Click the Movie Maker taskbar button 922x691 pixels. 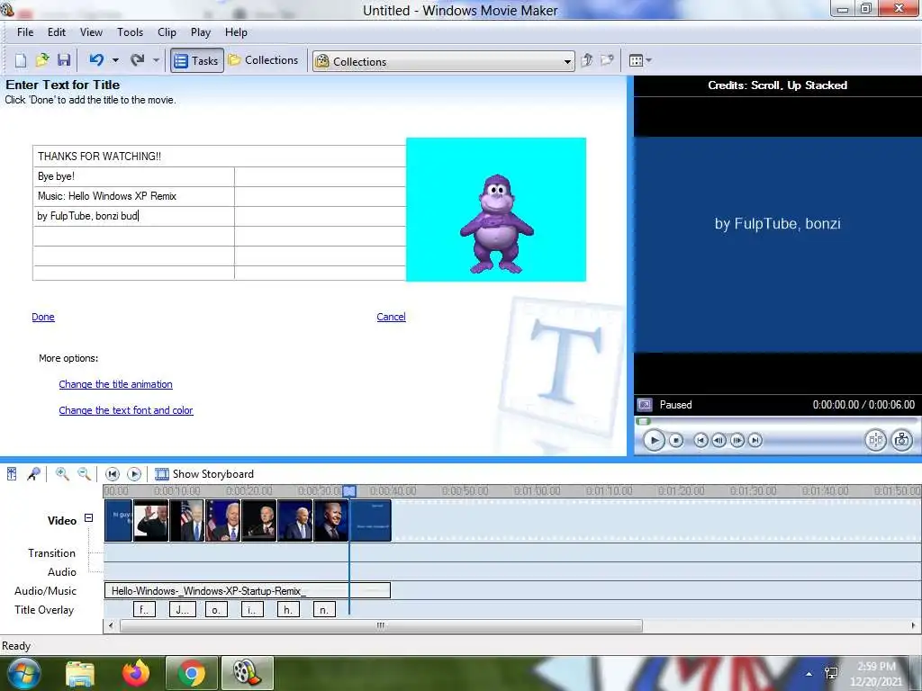247,674
